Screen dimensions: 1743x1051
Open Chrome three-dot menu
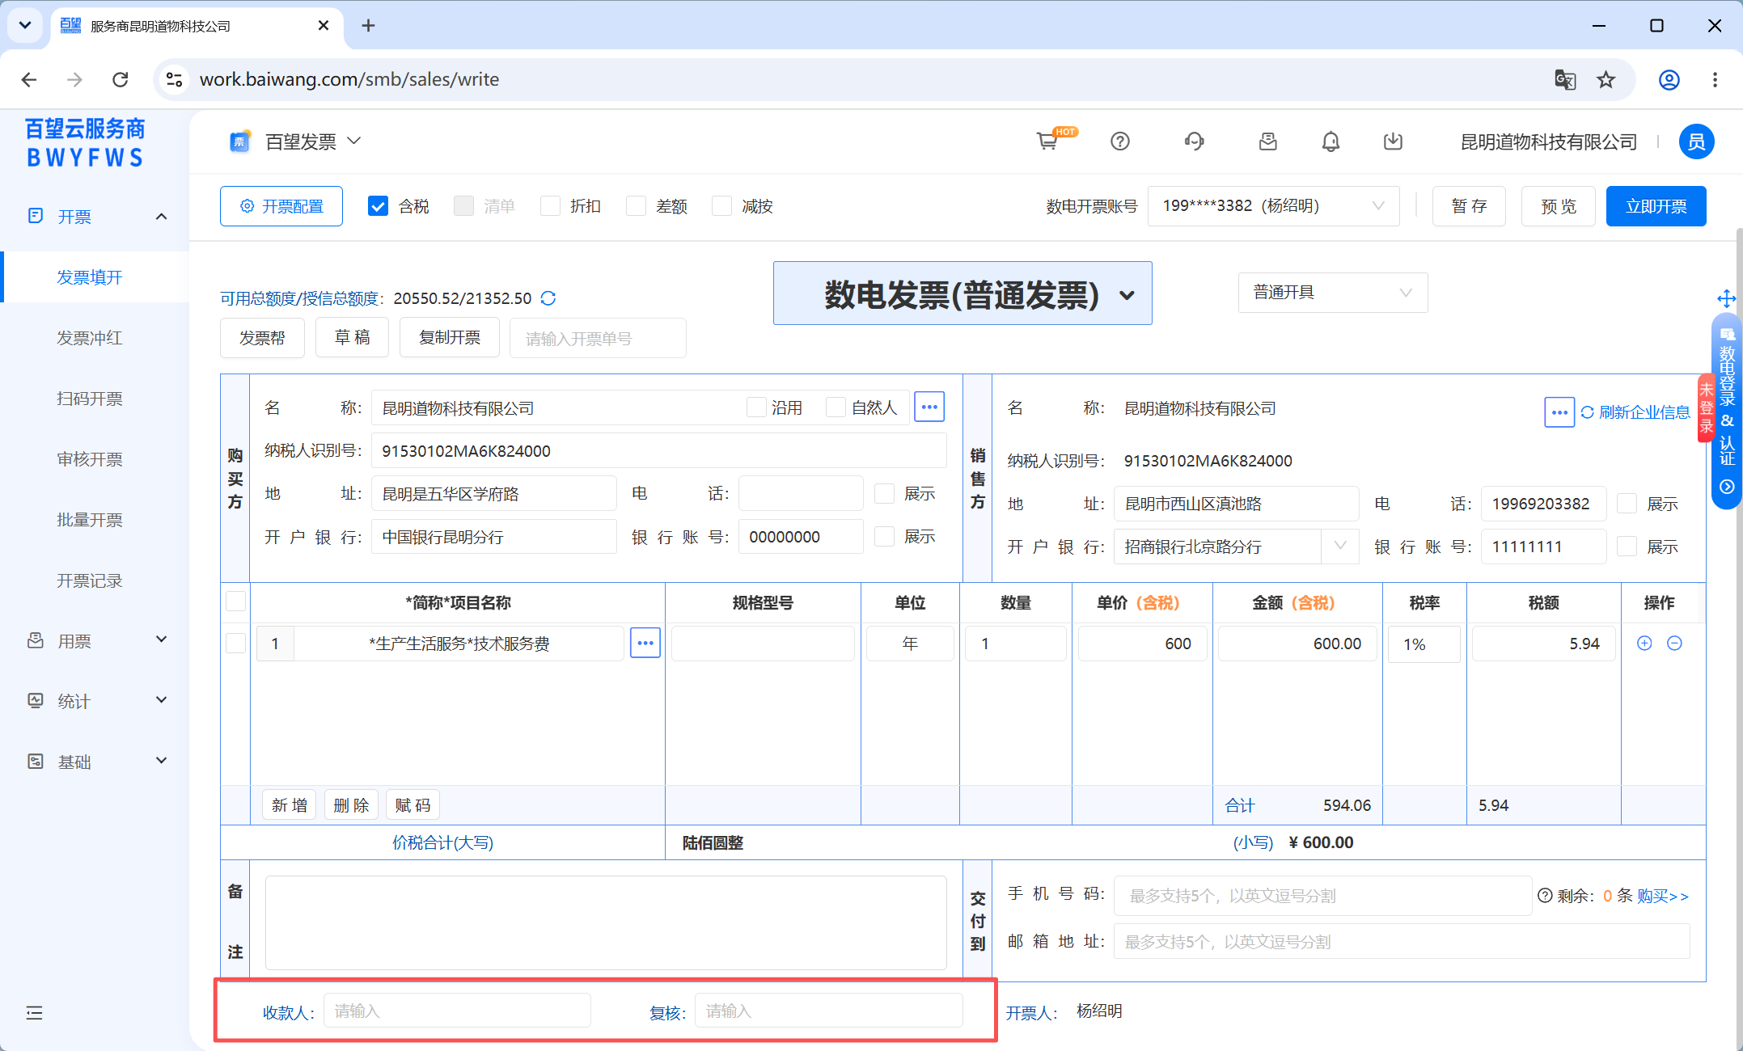tap(1715, 79)
